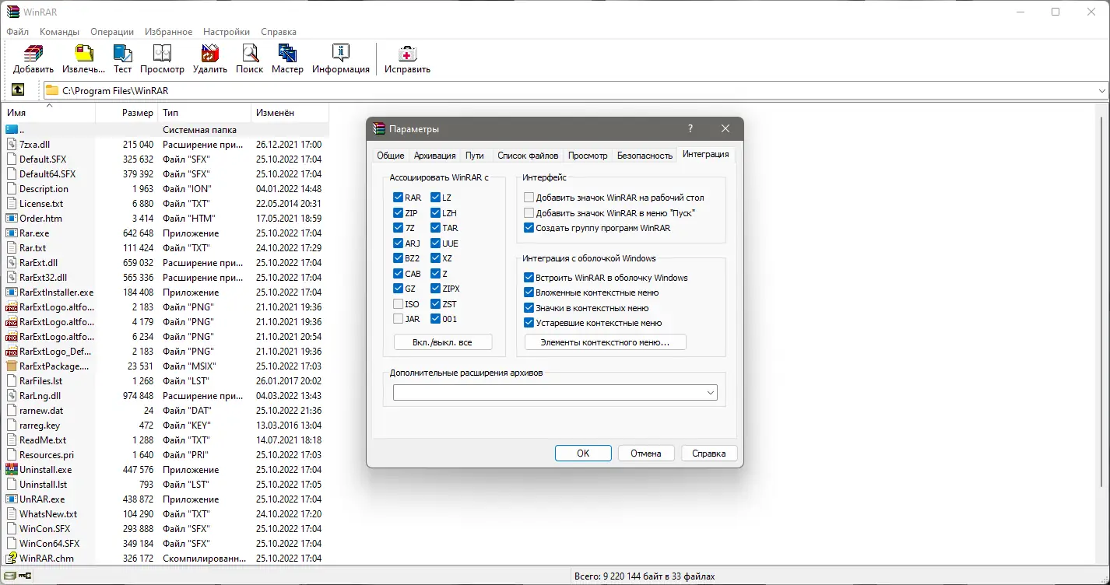Click the question mark help icon in Параметры
Image resolution: width=1110 pixels, height=585 pixels.
point(690,128)
